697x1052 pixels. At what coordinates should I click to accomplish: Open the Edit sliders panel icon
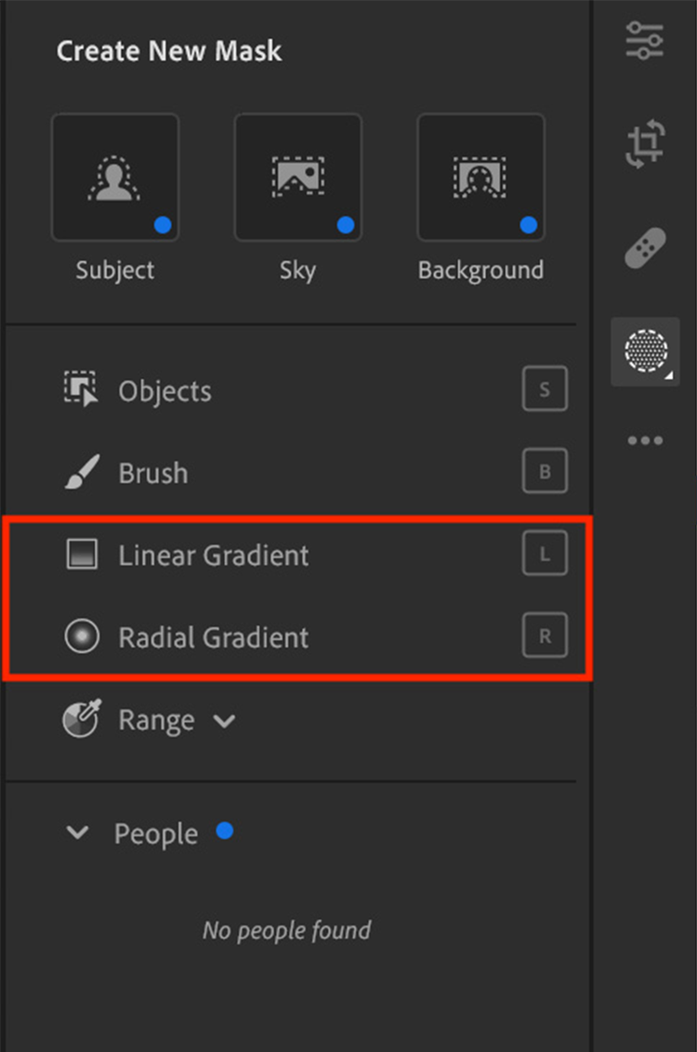[645, 41]
